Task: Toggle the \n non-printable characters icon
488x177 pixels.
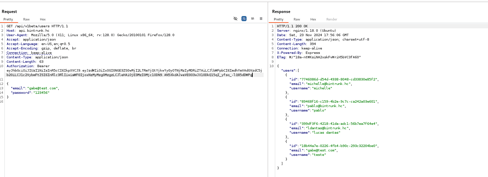Action: (253, 19)
